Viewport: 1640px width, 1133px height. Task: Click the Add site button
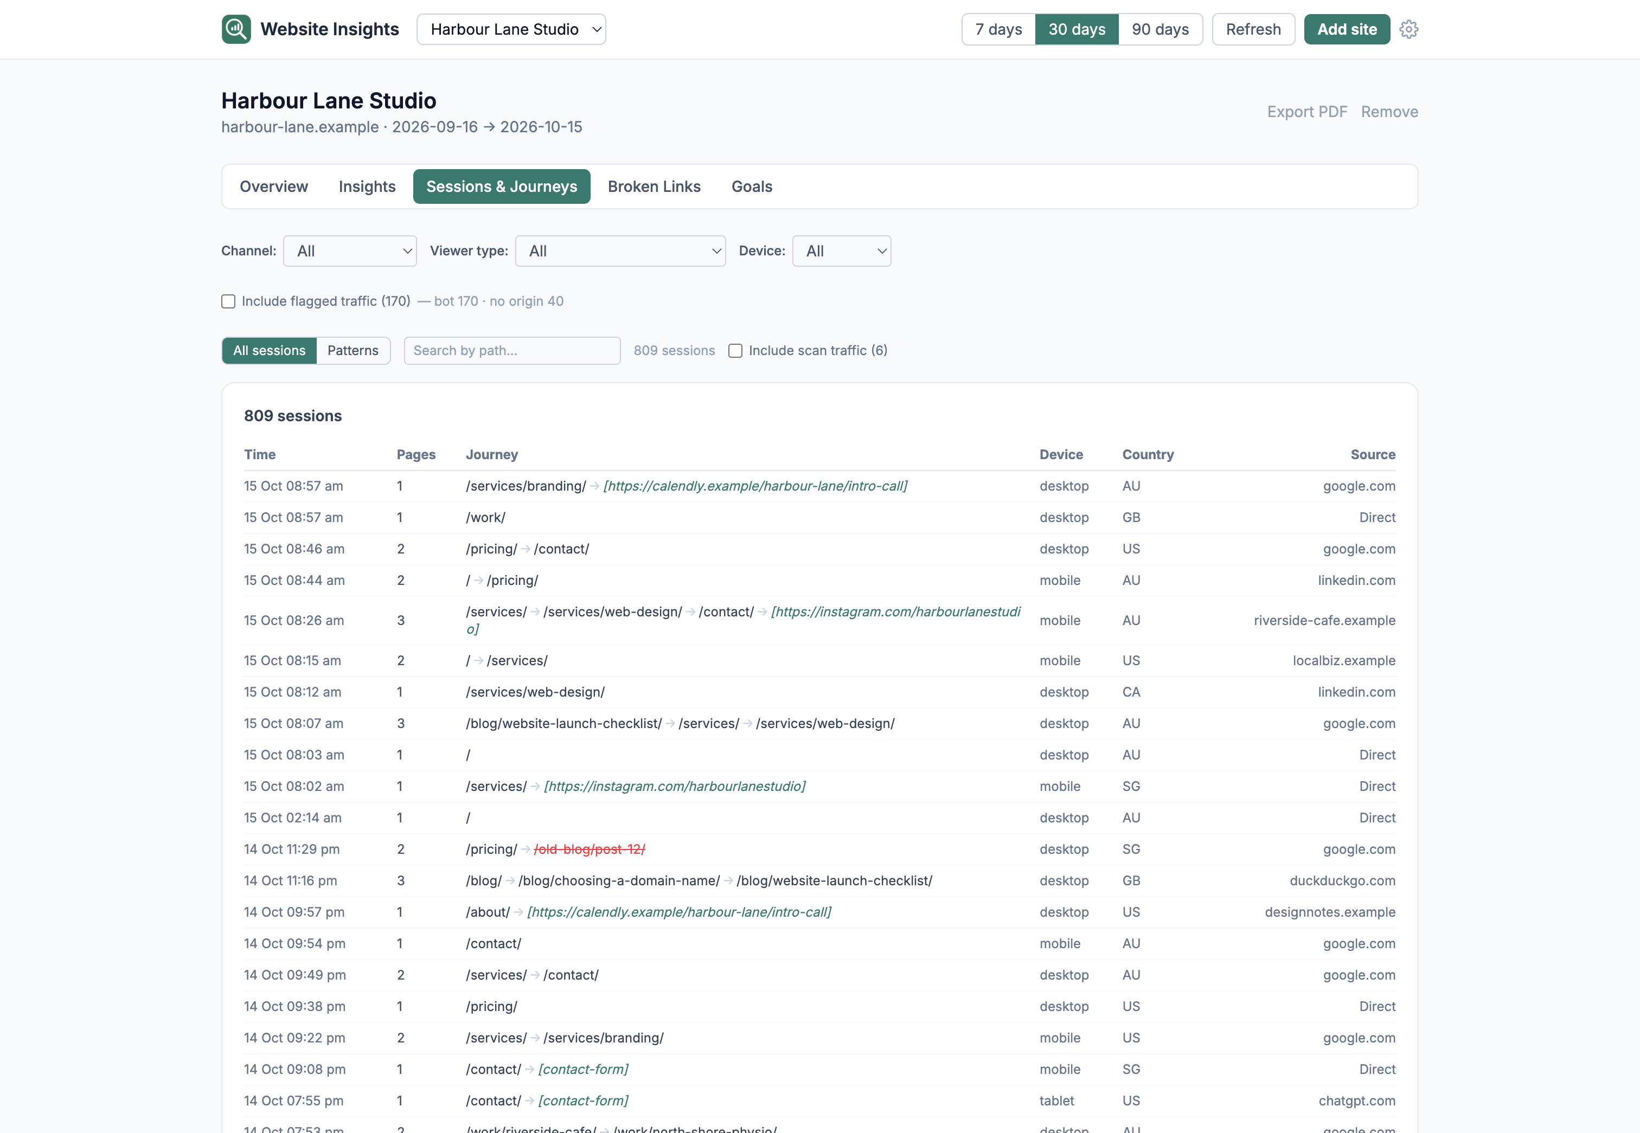coord(1347,29)
